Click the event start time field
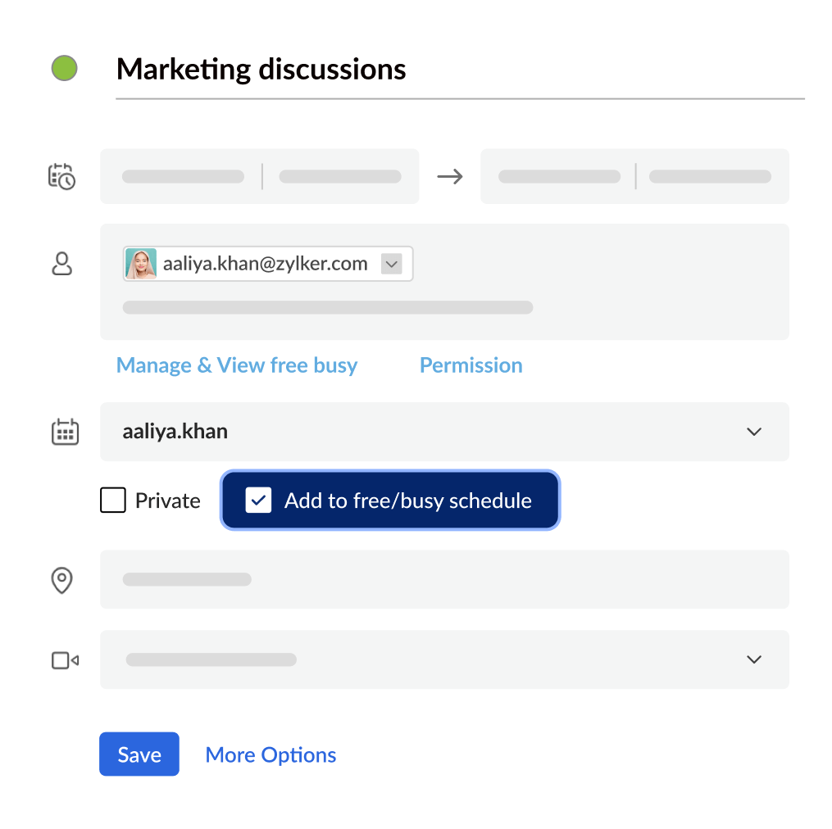The image size is (832, 829). point(339,176)
